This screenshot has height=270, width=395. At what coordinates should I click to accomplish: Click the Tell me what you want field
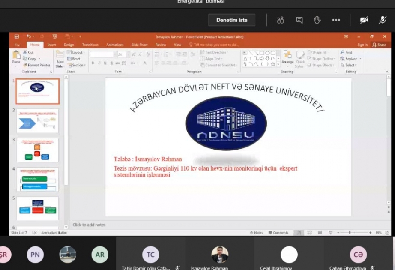coord(214,45)
